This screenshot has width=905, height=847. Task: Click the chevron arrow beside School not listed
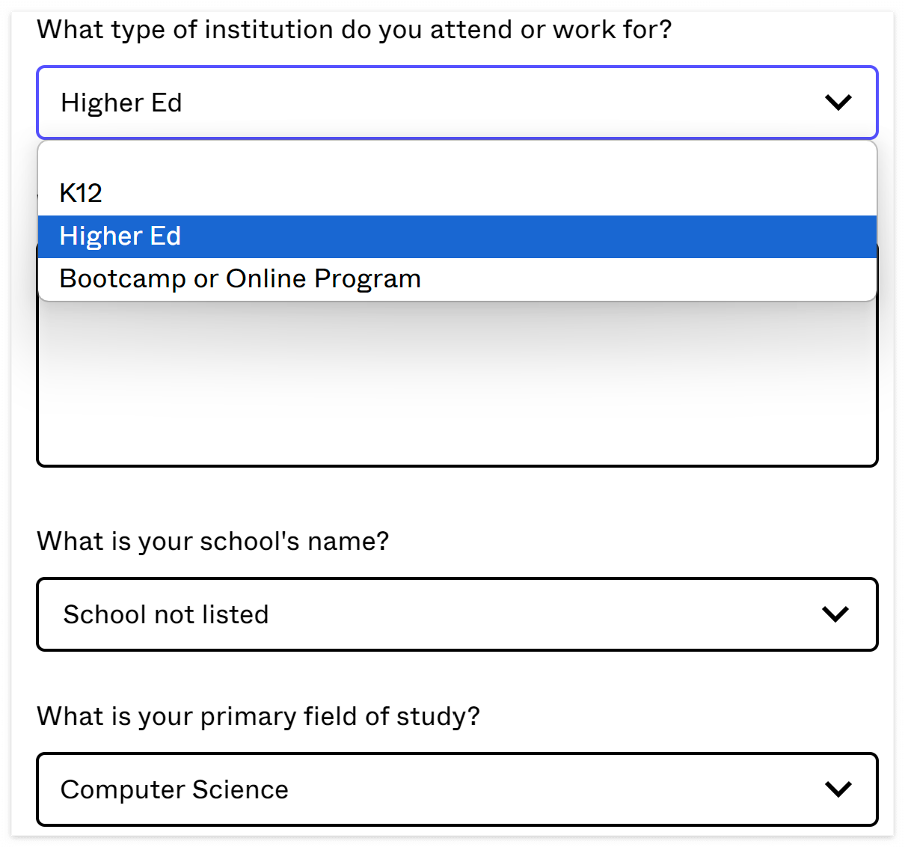(x=835, y=614)
